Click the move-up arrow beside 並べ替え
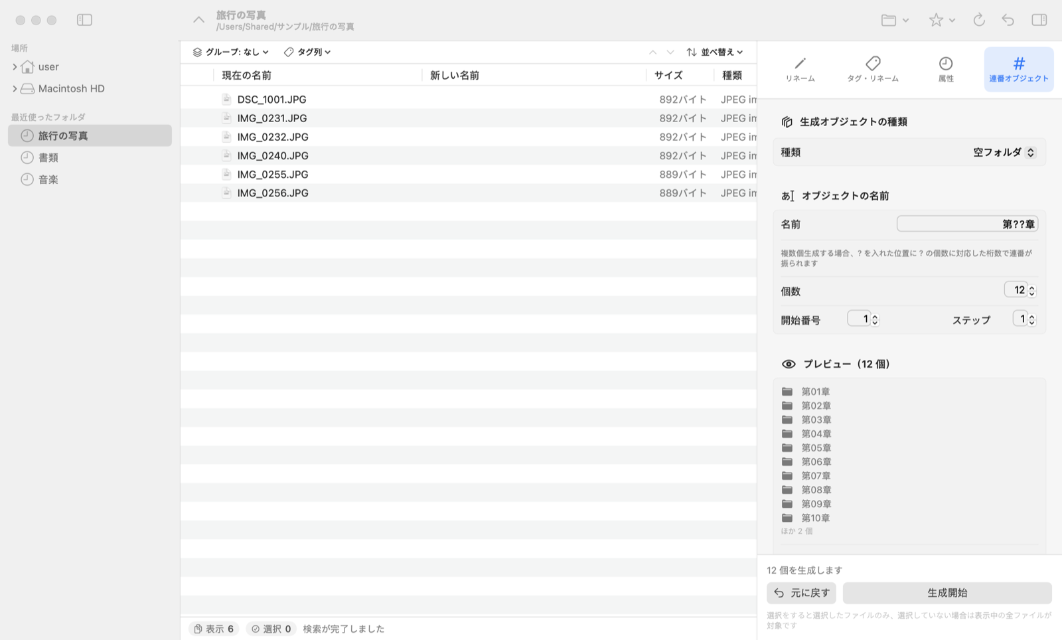 click(652, 52)
